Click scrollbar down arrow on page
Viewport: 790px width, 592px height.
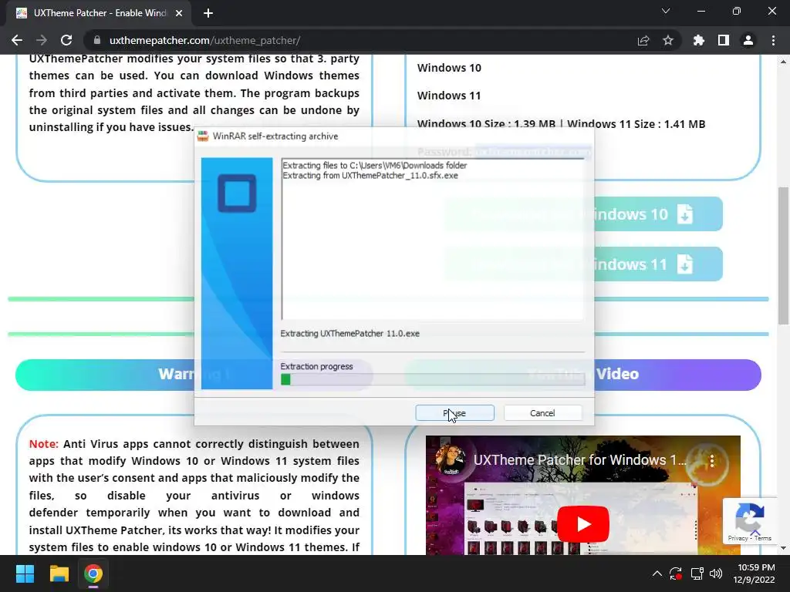tap(783, 548)
